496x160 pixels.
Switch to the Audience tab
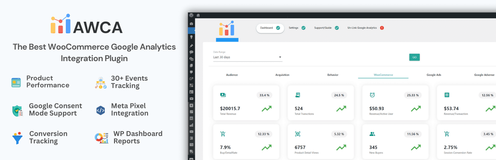(x=232, y=75)
